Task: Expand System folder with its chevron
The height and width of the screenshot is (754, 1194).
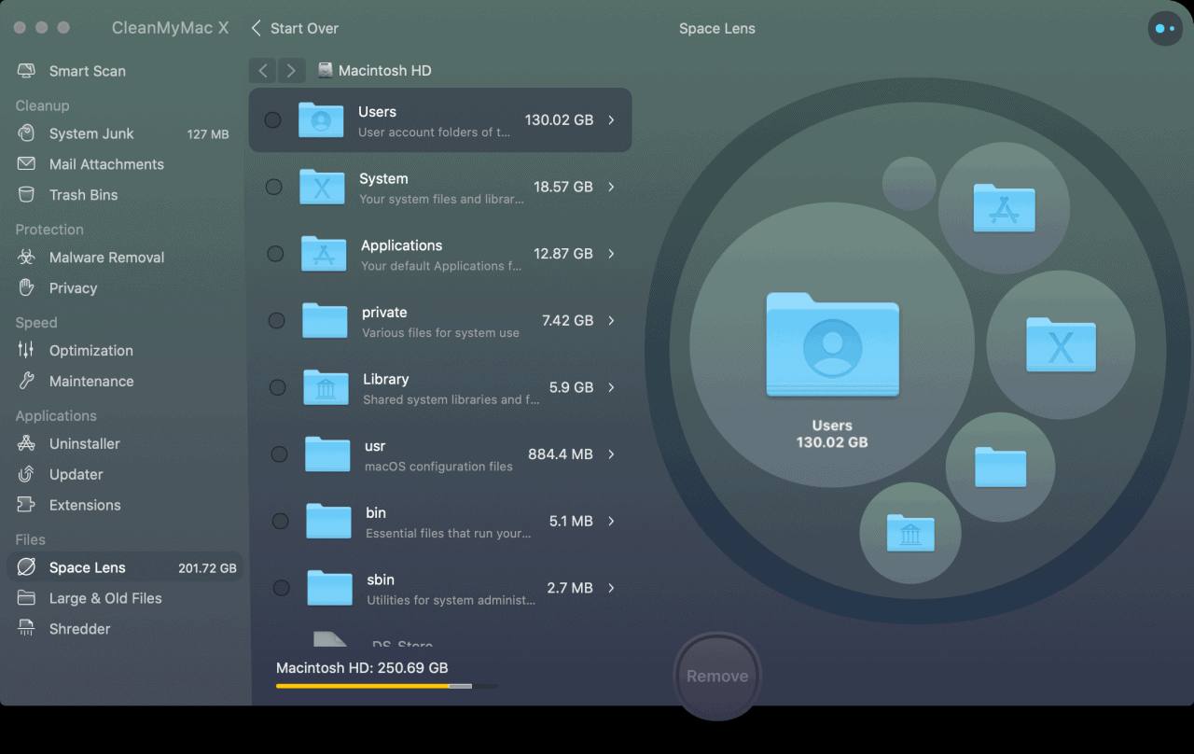Action: (x=611, y=187)
